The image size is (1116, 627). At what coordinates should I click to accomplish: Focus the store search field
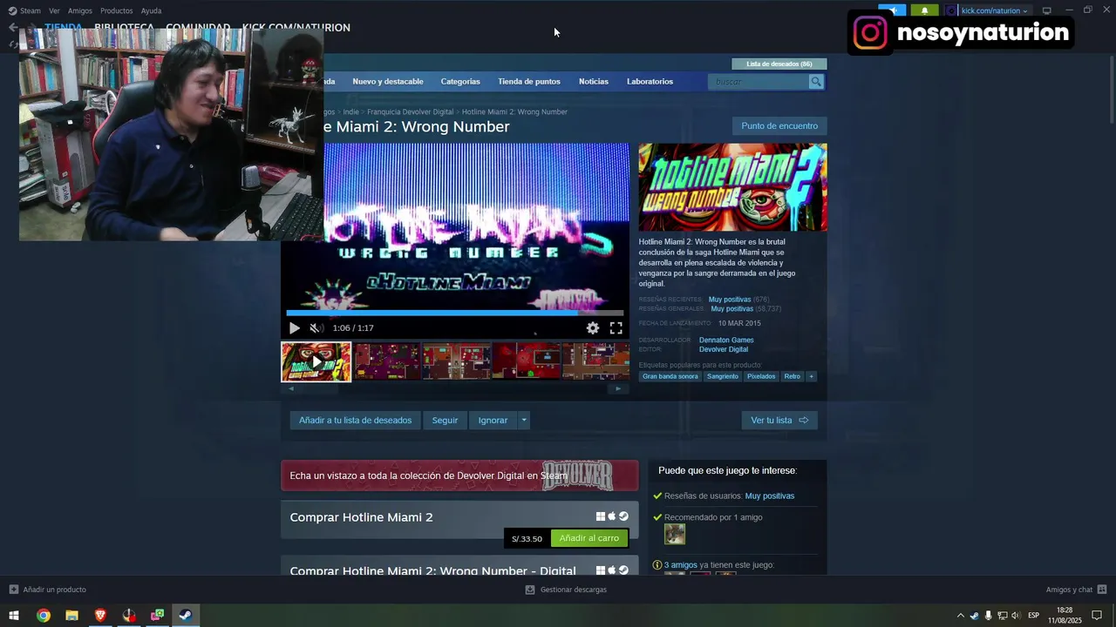(759, 81)
